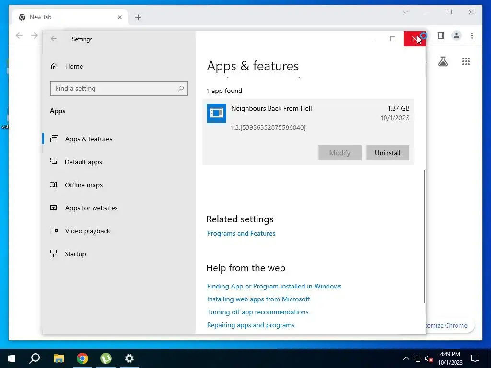Minimize the Settings window

coord(371,39)
